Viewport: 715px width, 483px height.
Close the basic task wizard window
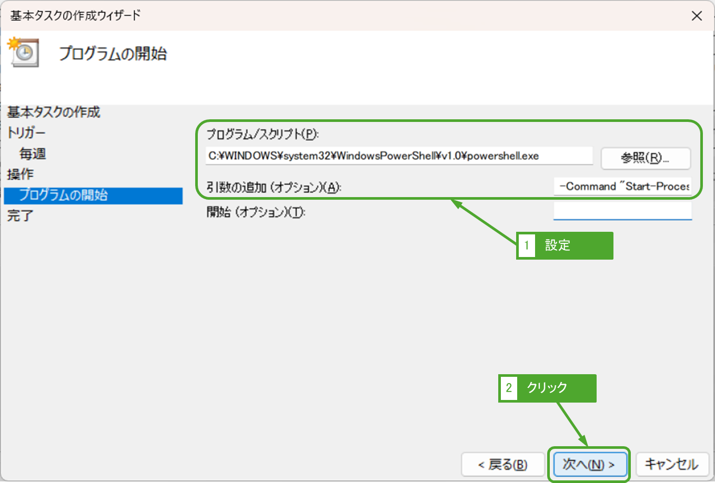click(x=697, y=16)
